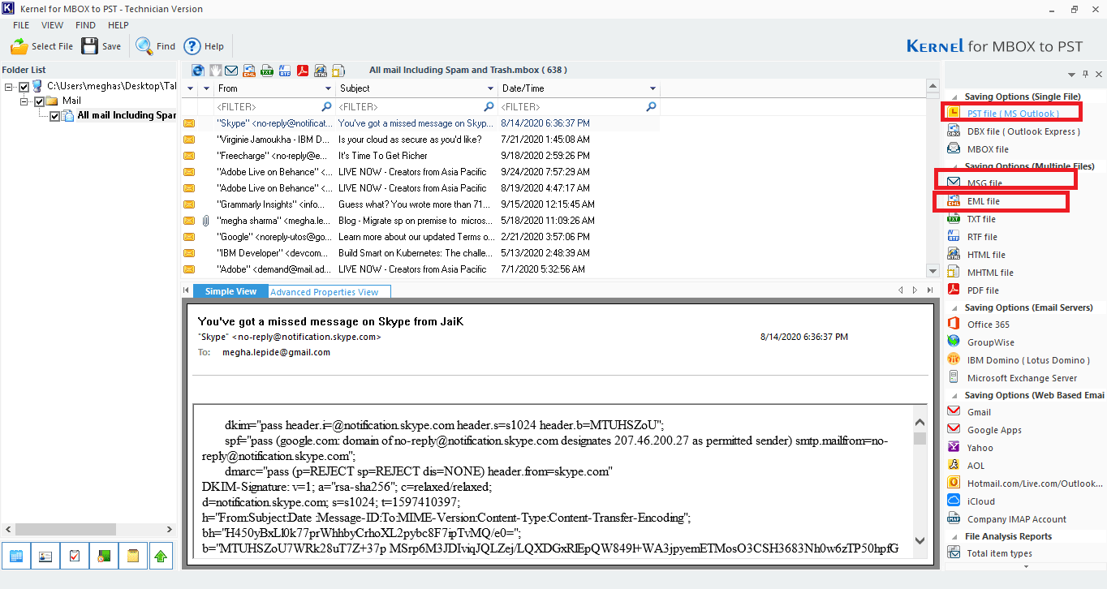Open tasks clipboard icon below folder list
This screenshot has height=589, width=1107.
(74, 557)
